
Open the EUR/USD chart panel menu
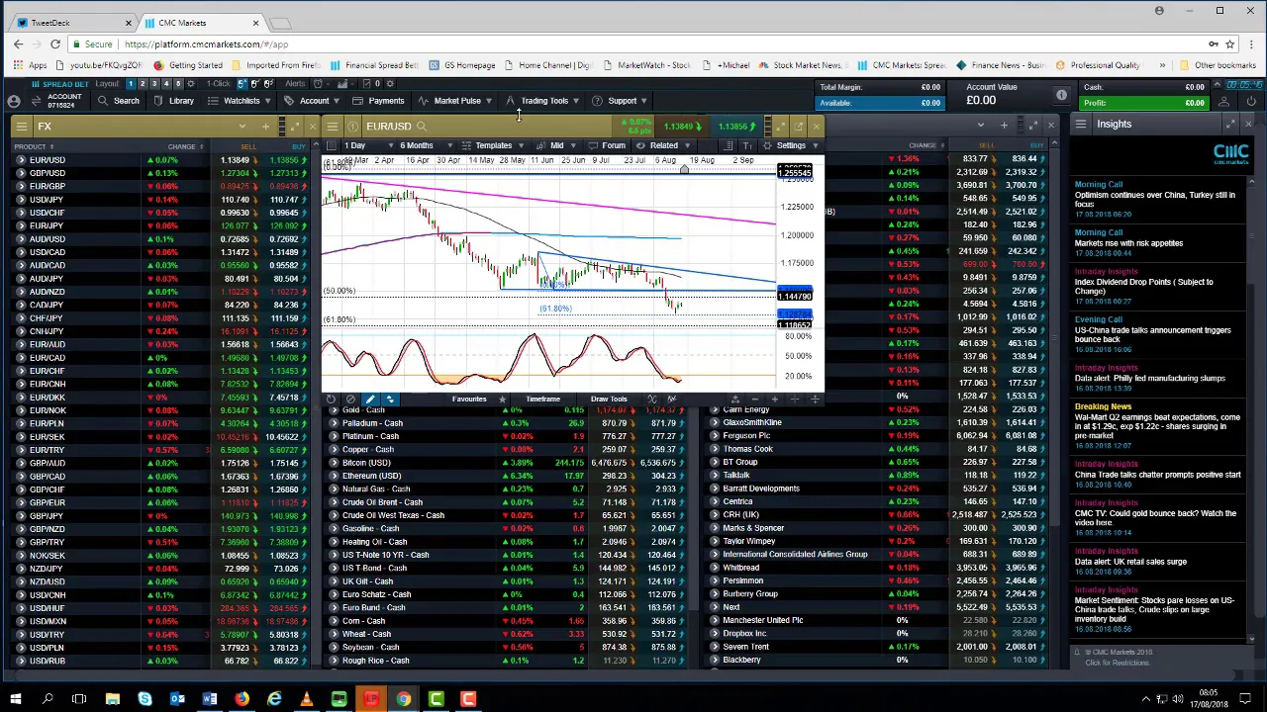[333, 126]
